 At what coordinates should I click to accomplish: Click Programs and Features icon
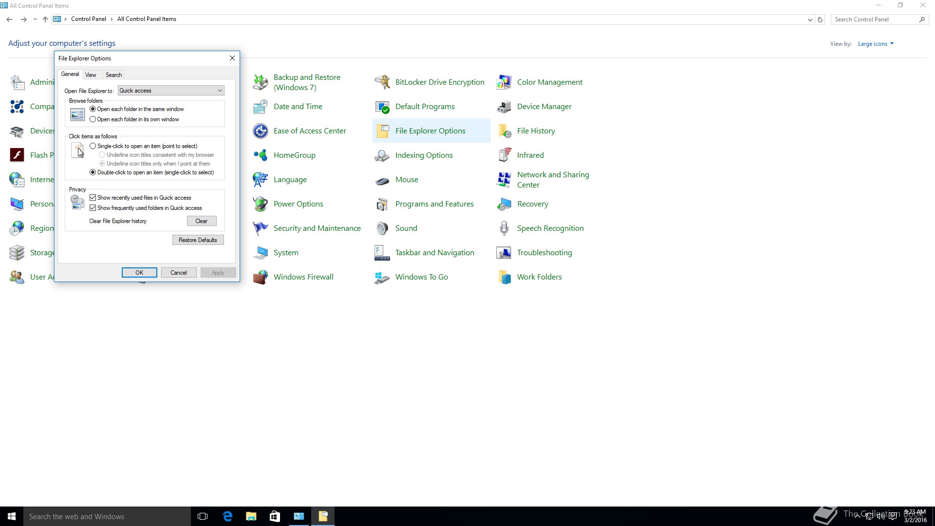(x=382, y=204)
